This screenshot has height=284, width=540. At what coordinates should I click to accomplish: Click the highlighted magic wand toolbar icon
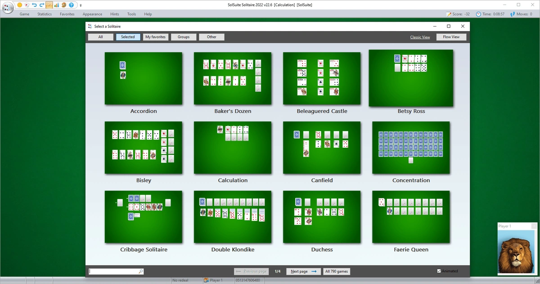click(x=49, y=5)
